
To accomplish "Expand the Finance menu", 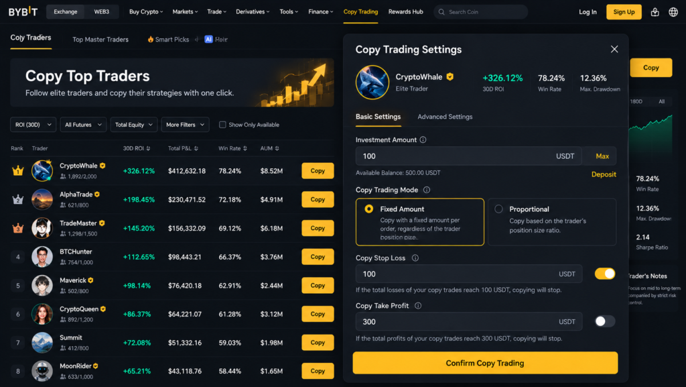I will (x=321, y=12).
